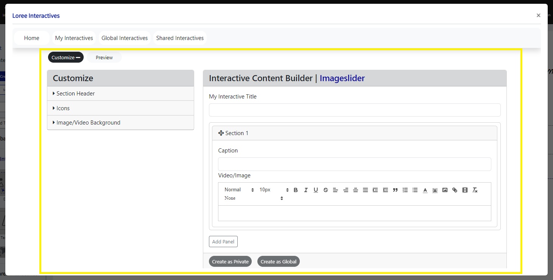Expand the Icons customize option
This screenshot has height=280, width=553.
pyautogui.click(x=120, y=108)
